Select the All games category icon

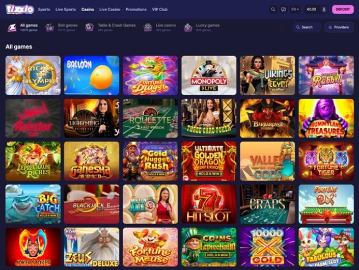pos(12,28)
